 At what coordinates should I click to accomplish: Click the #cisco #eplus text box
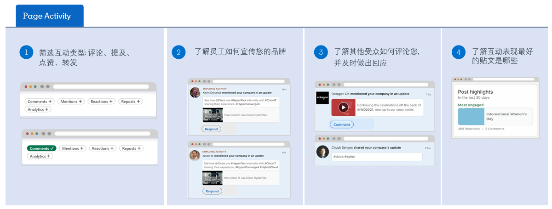click(x=376, y=157)
